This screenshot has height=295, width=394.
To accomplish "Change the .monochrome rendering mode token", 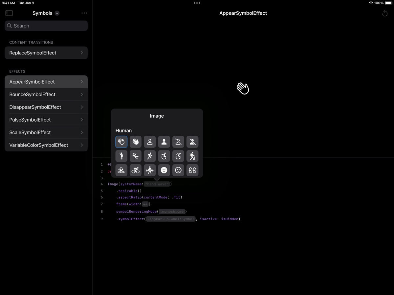I will [x=172, y=212].
